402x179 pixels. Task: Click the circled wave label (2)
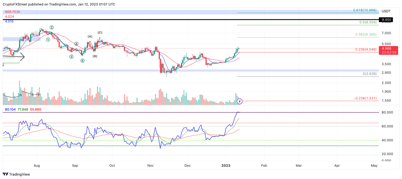pos(52,27)
